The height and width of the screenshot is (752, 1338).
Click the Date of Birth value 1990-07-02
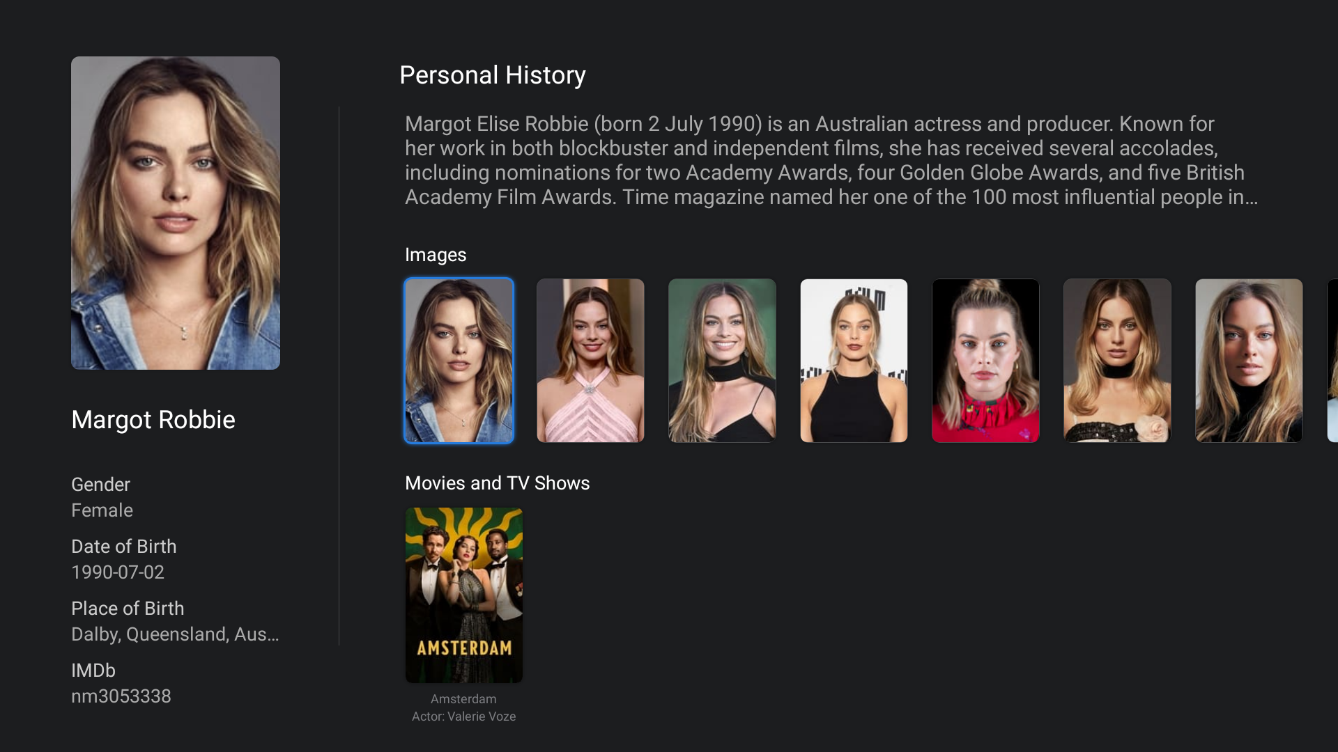point(118,572)
